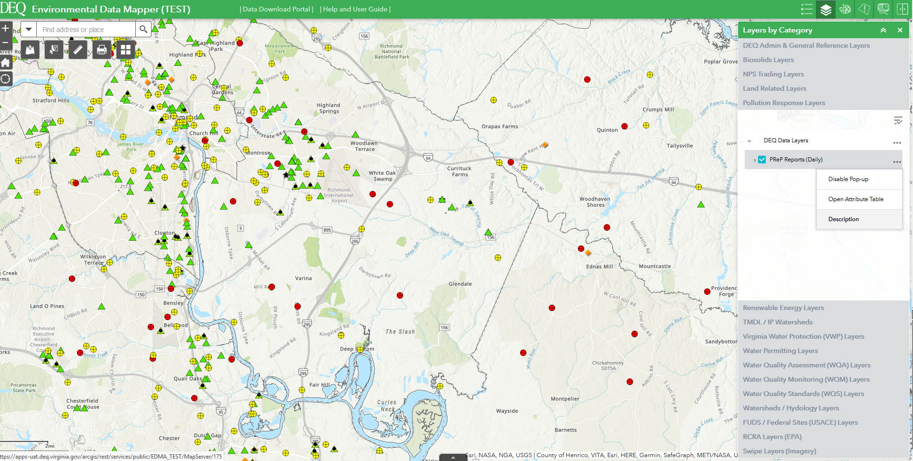Open the Basemap Gallery grid icon
Viewport: 913px width, 461px height.
pyautogui.click(x=125, y=49)
